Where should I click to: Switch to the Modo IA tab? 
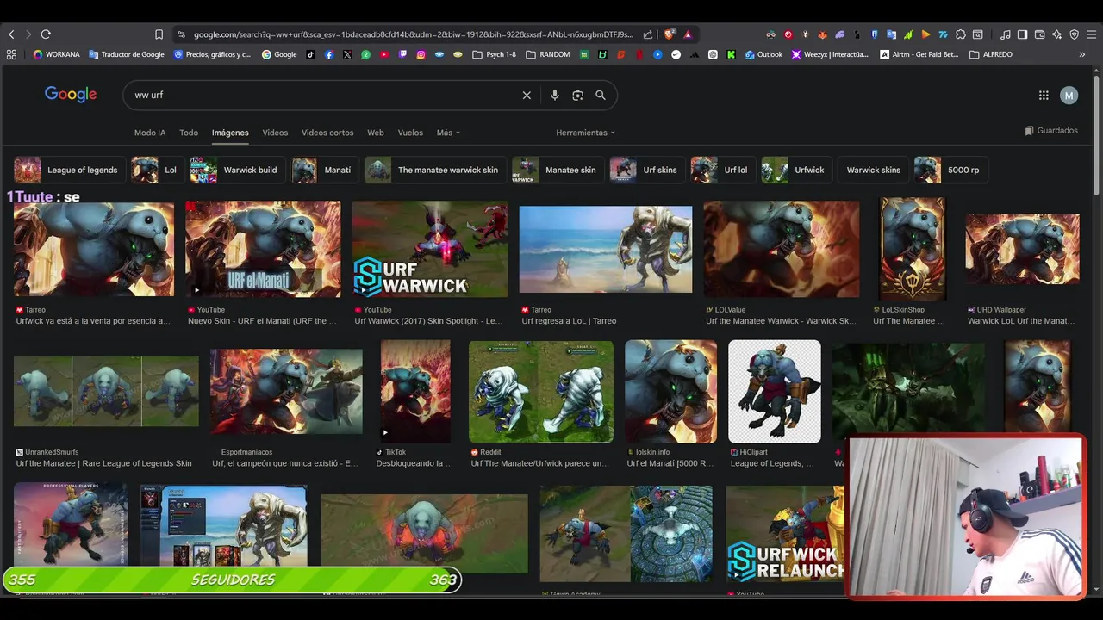(x=150, y=133)
